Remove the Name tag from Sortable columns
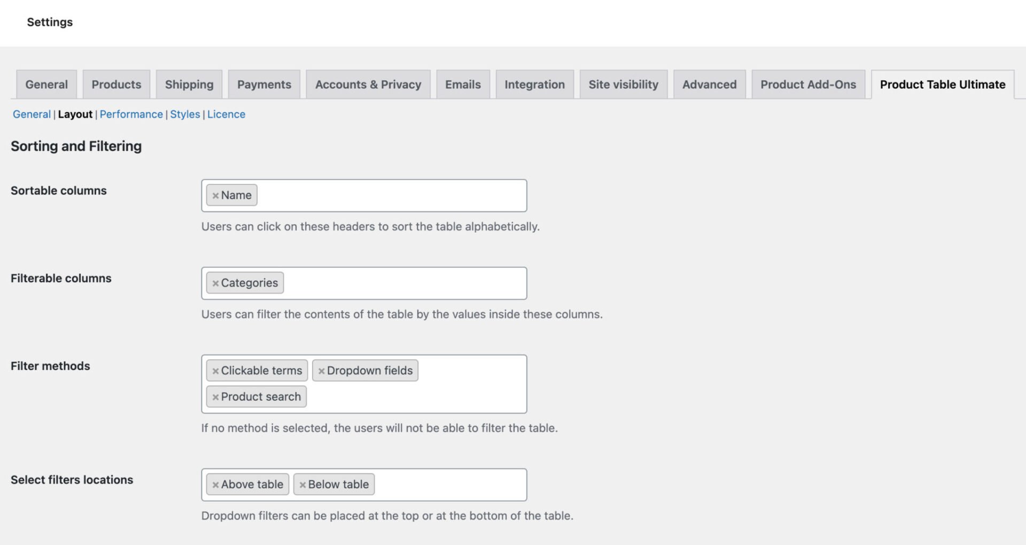1026x545 pixels. pyautogui.click(x=215, y=196)
